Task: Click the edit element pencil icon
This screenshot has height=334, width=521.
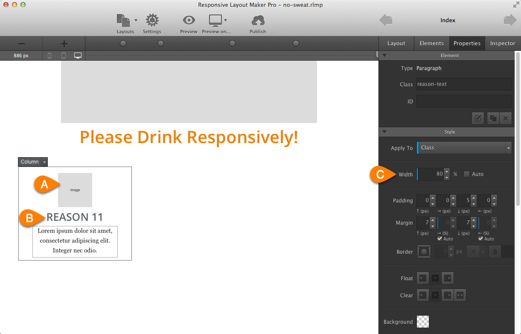Action: click(x=478, y=118)
